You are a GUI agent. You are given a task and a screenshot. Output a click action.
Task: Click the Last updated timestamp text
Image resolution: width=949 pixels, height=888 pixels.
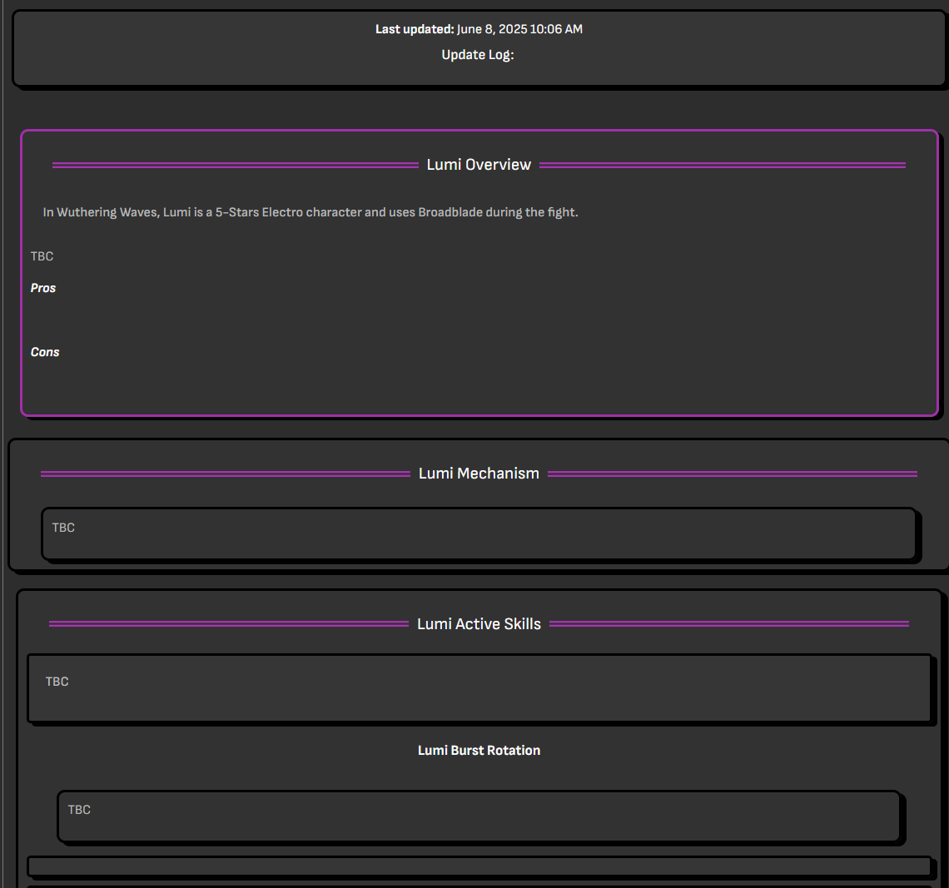point(479,29)
